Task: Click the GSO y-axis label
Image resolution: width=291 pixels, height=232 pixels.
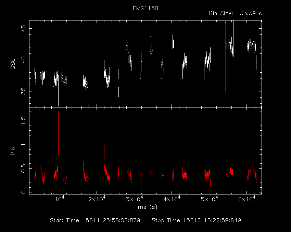Action: 13,64
